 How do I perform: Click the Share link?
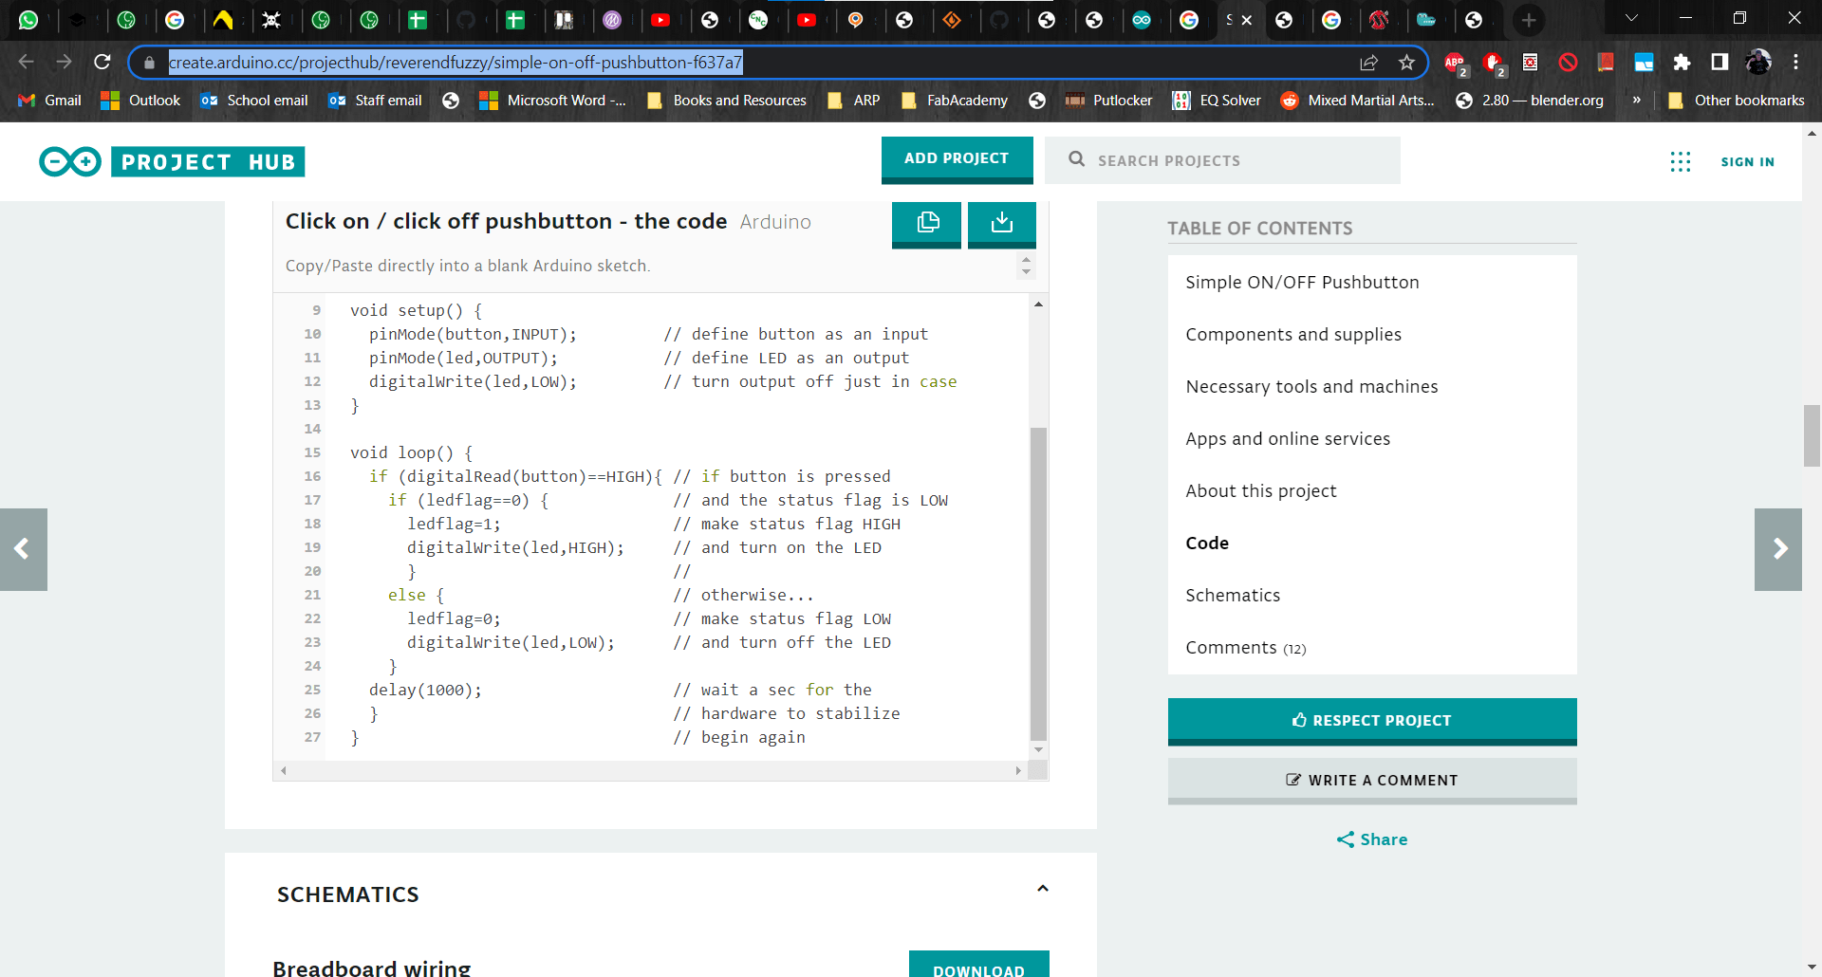pos(1372,839)
